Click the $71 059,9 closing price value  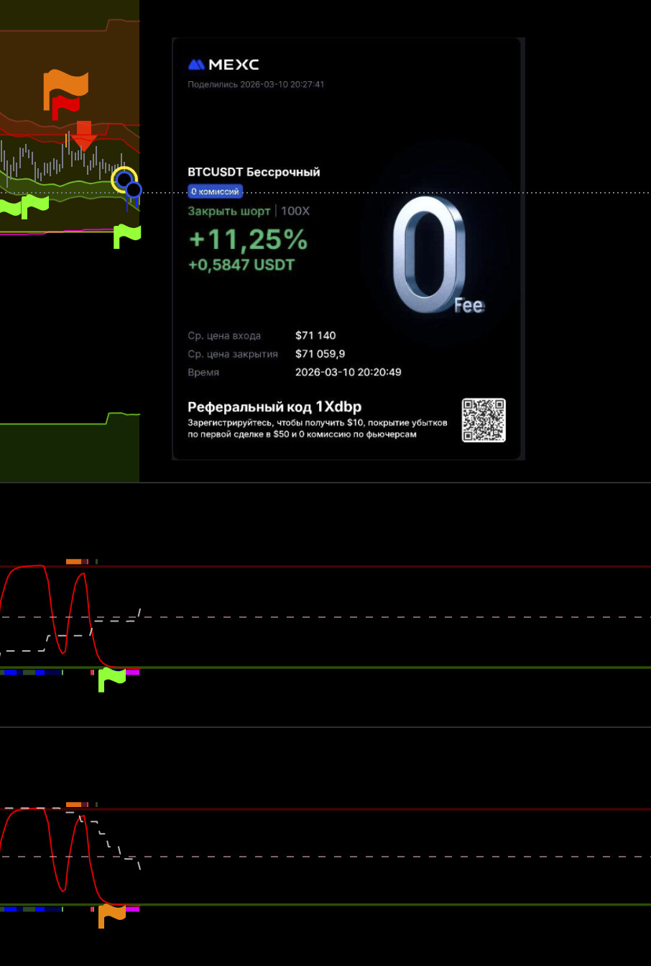click(x=320, y=354)
